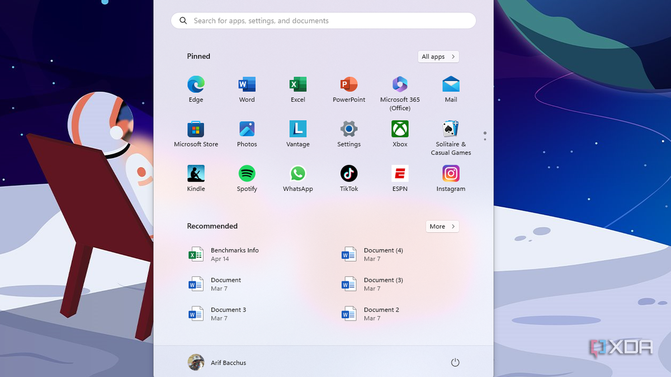Go to next pinned apps page dots
The height and width of the screenshot is (377, 671).
pyautogui.click(x=485, y=136)
